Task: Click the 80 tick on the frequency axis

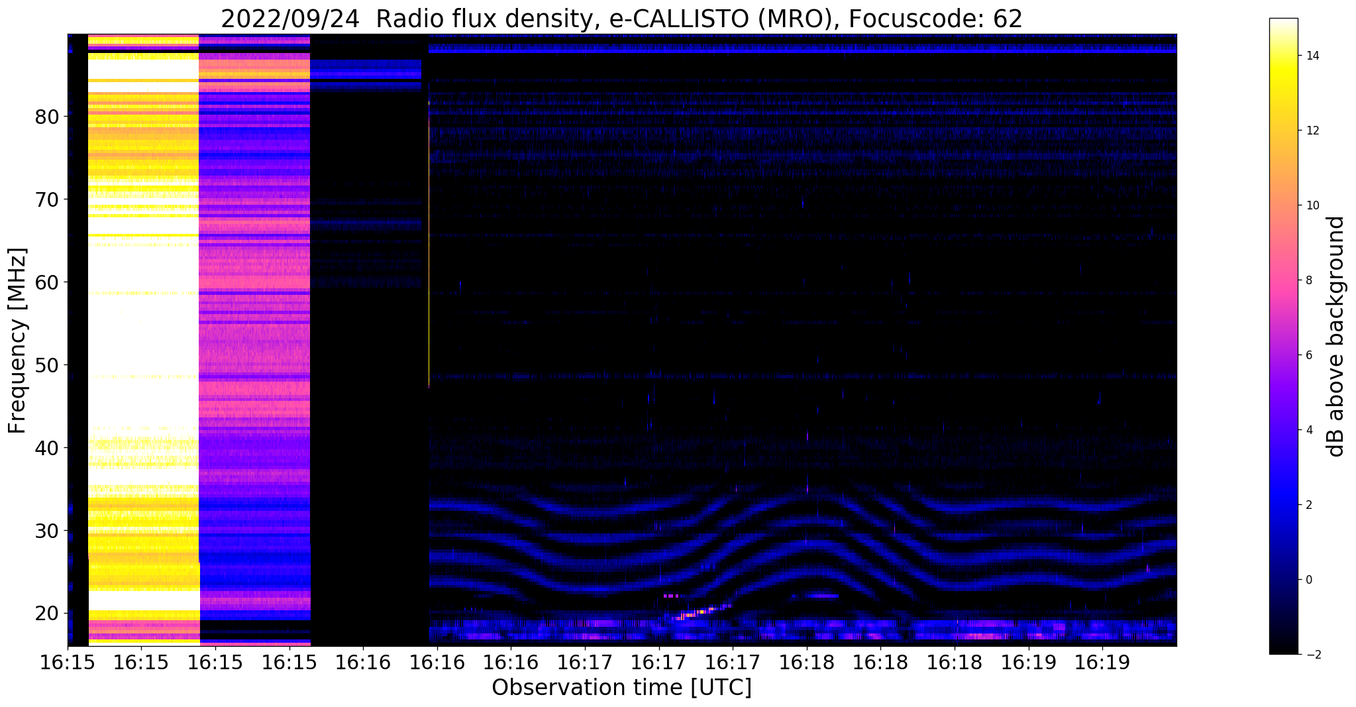Action: [47, 117]
